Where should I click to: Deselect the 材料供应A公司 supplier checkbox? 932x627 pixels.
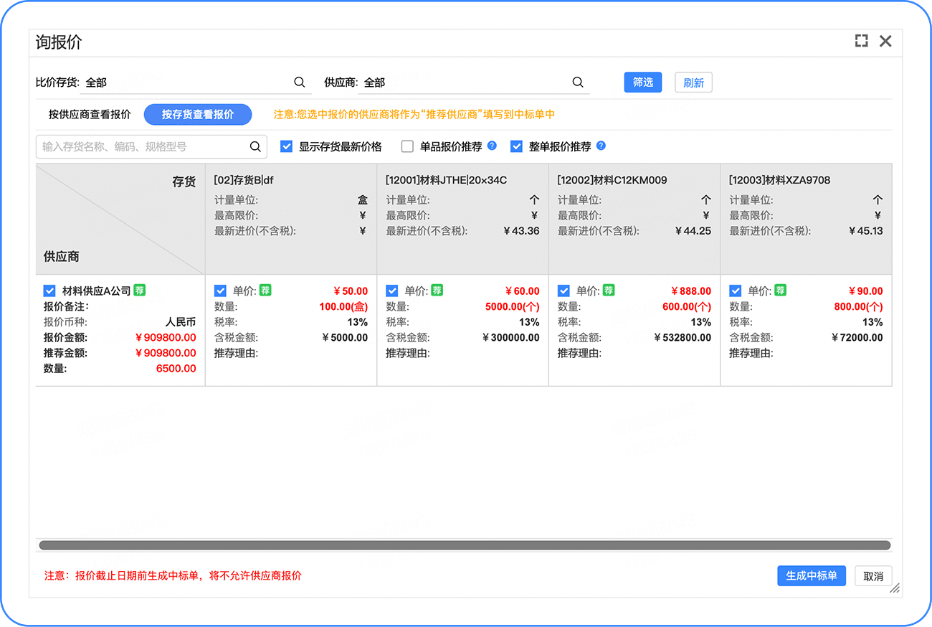49,291
